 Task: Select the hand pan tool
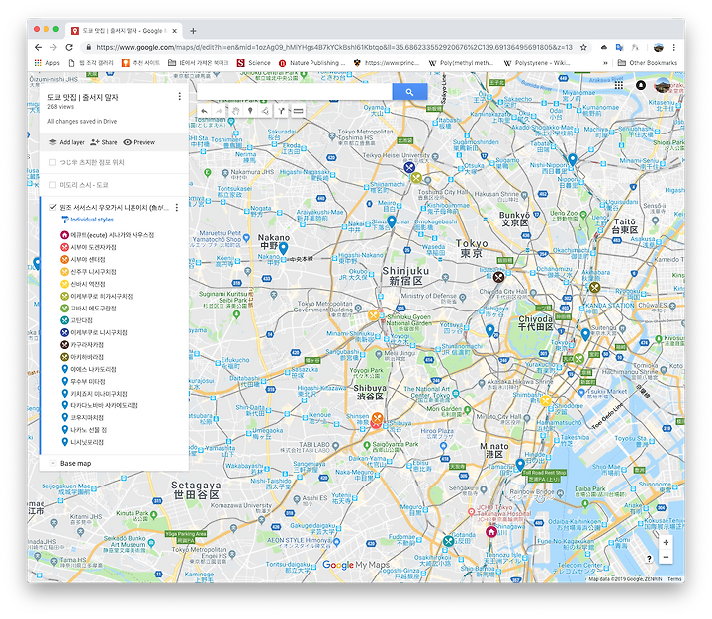tap(235, 111)
